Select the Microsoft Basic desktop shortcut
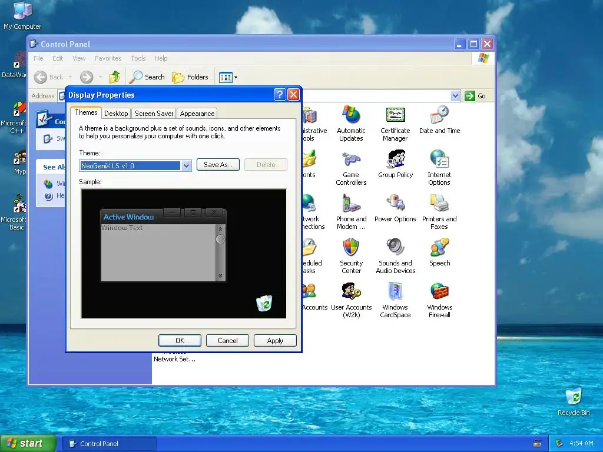The image size is (603, 452). (x=16, y=213)
